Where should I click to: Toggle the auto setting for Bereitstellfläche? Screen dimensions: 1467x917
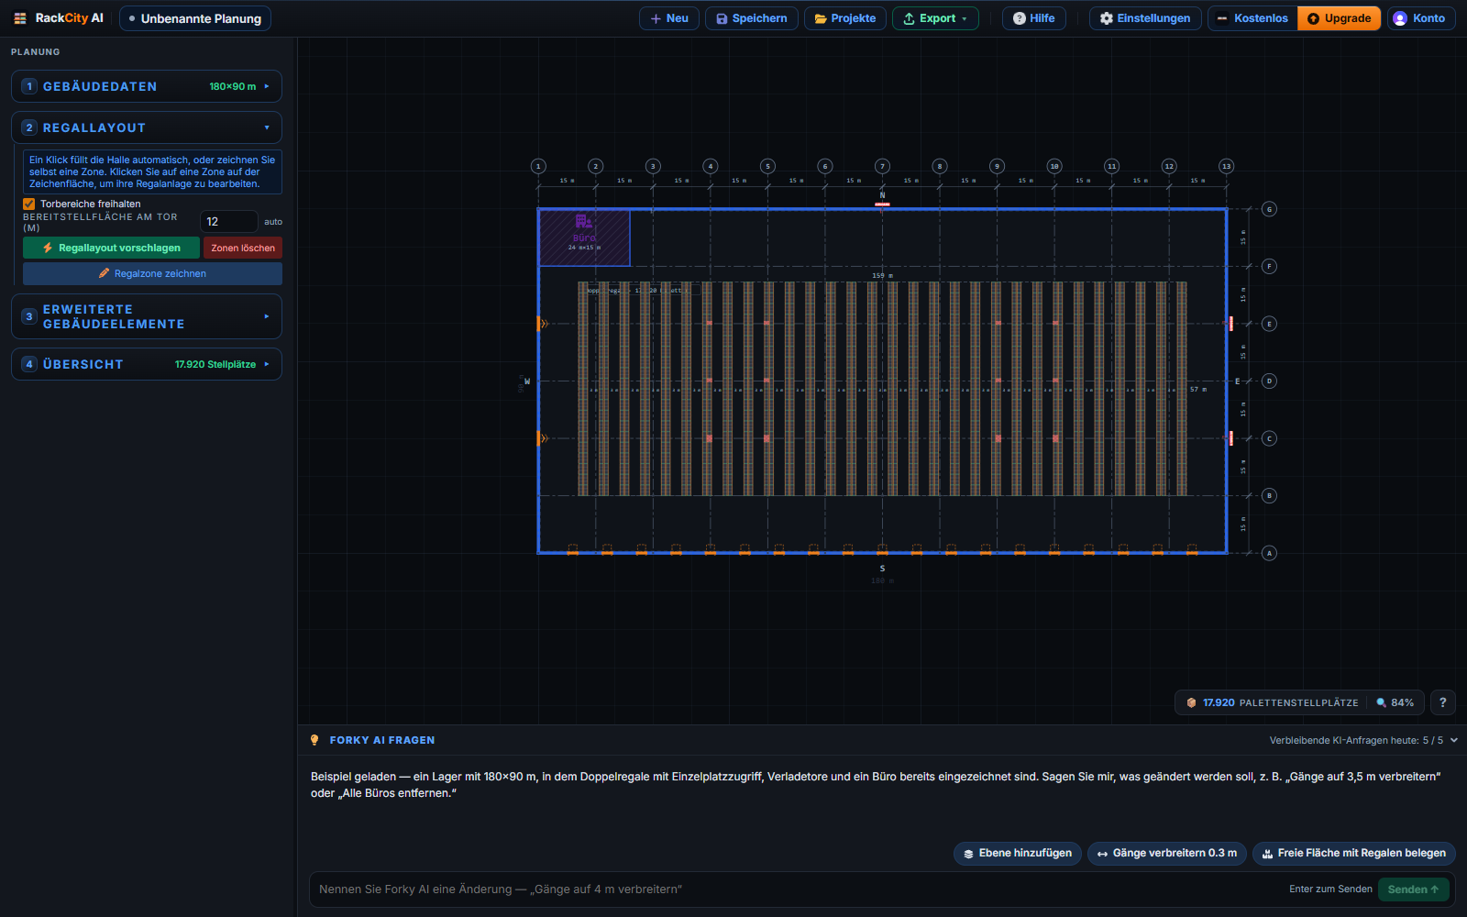coord(273,222)
